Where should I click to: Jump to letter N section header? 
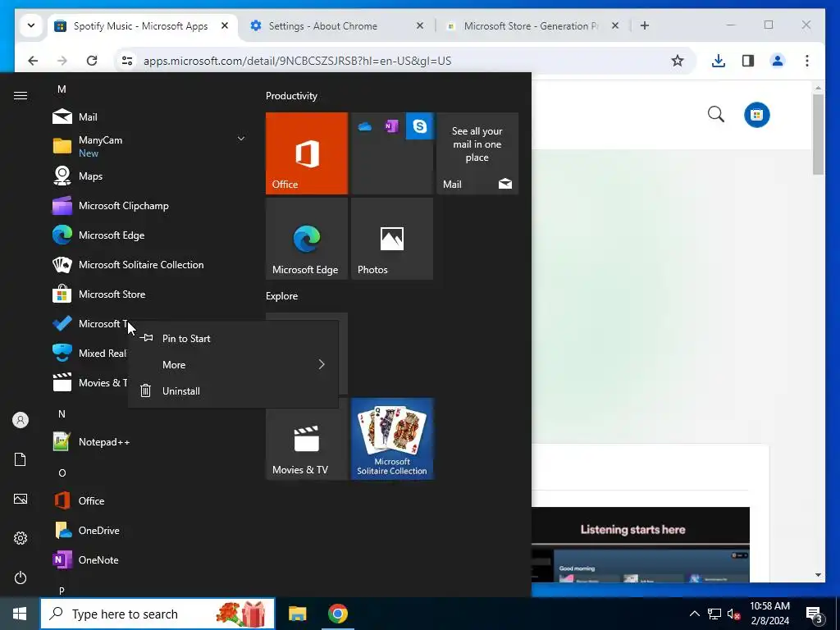click(62, 413)
